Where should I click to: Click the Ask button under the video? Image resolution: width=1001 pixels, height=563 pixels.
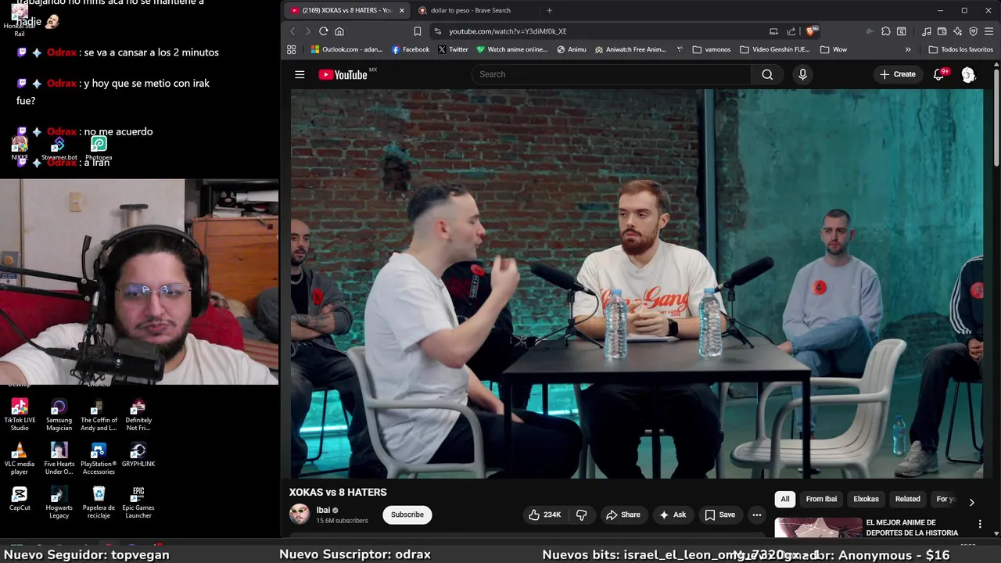673,515
